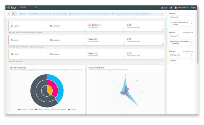Click the Question text banner

[x=86, y=14]
